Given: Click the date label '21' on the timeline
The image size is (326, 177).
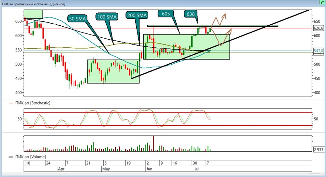Looking at the screenshot, I should (x=88, y=163).
